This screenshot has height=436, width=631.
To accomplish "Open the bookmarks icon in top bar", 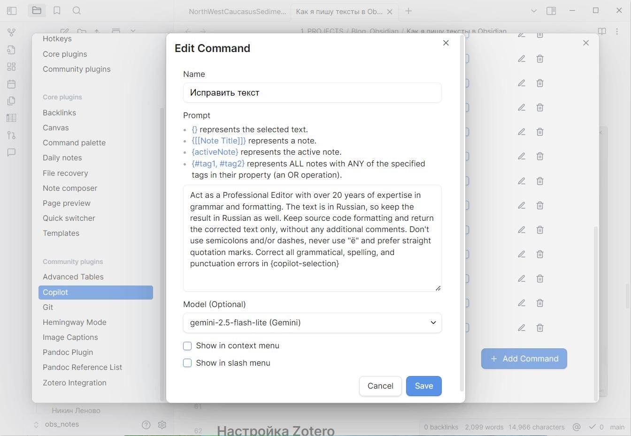I will point(57,10).
